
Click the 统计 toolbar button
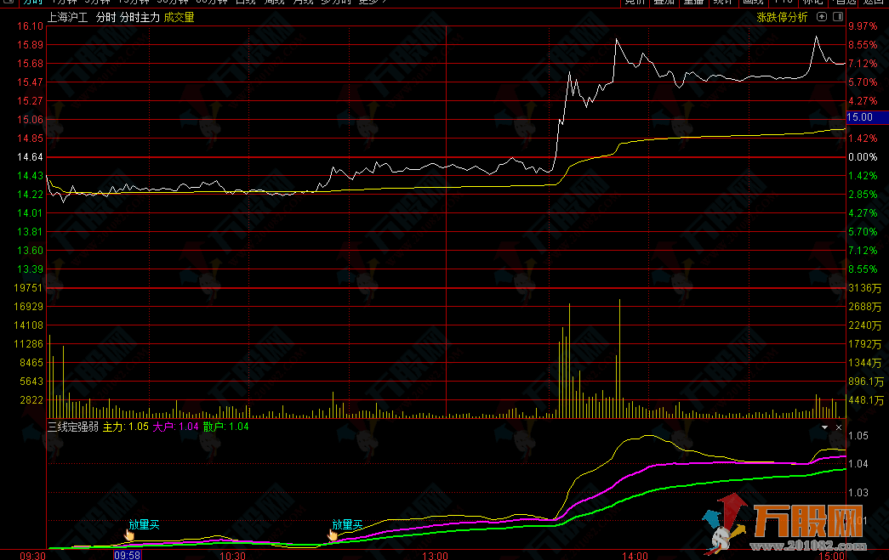[723, 3]
